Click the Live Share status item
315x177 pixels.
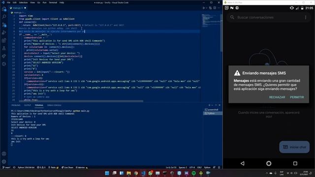tap(67, 167)
